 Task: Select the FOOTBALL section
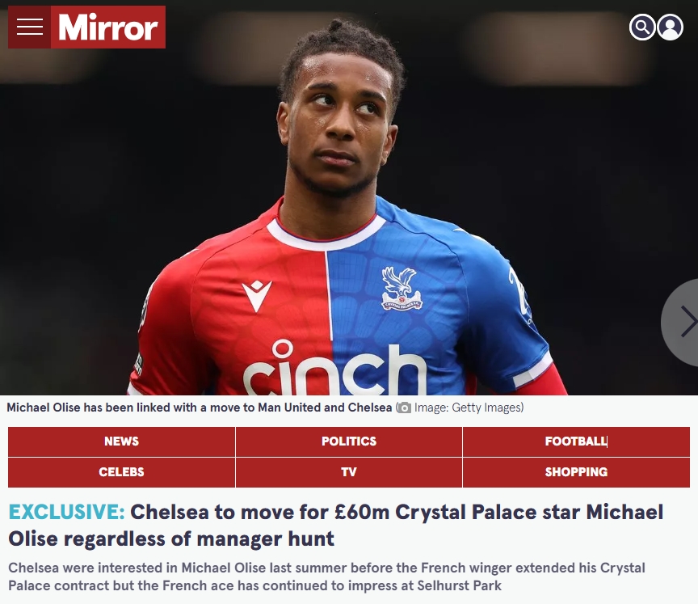577,441
